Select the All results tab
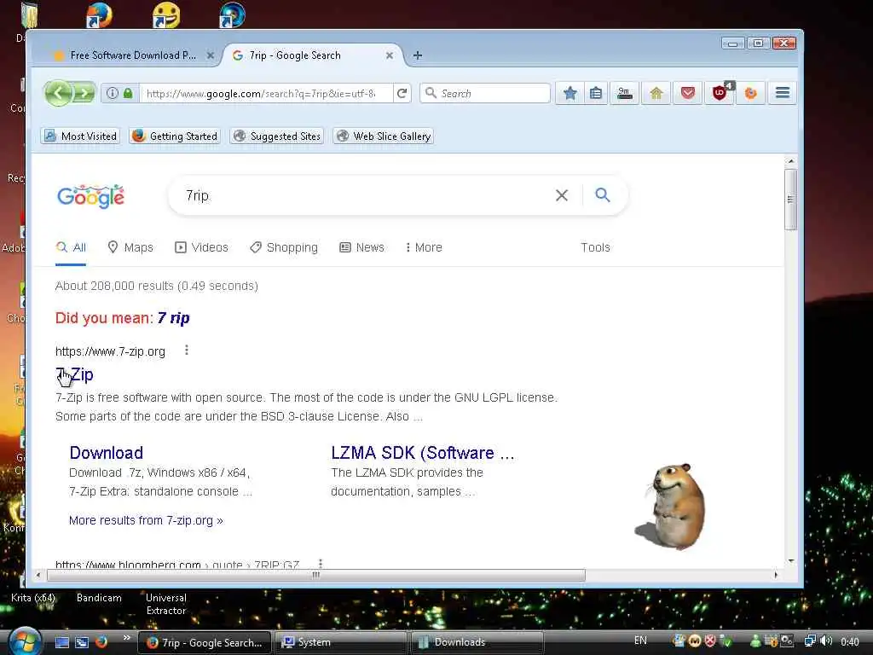Viewport: 873px width, 655px height. pyautogui.click(x=71, y=247)
